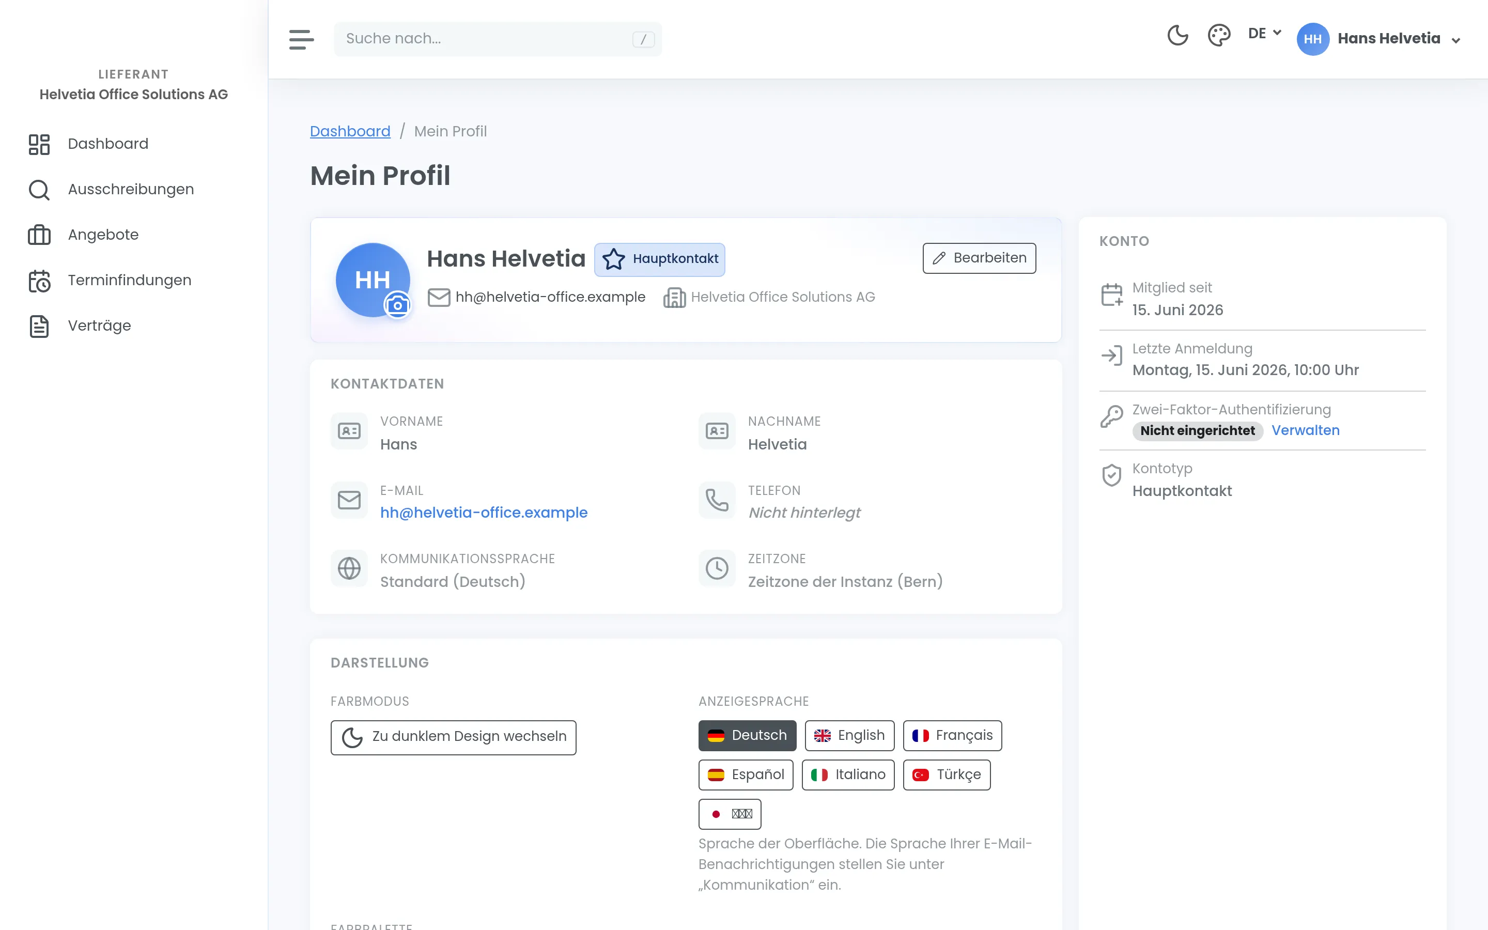The width and height of the screenshot is (1488, 930).
Task: Click the globe icon for Kommunikationssprache
Action: pyautogui.click(x=349, y=568)
